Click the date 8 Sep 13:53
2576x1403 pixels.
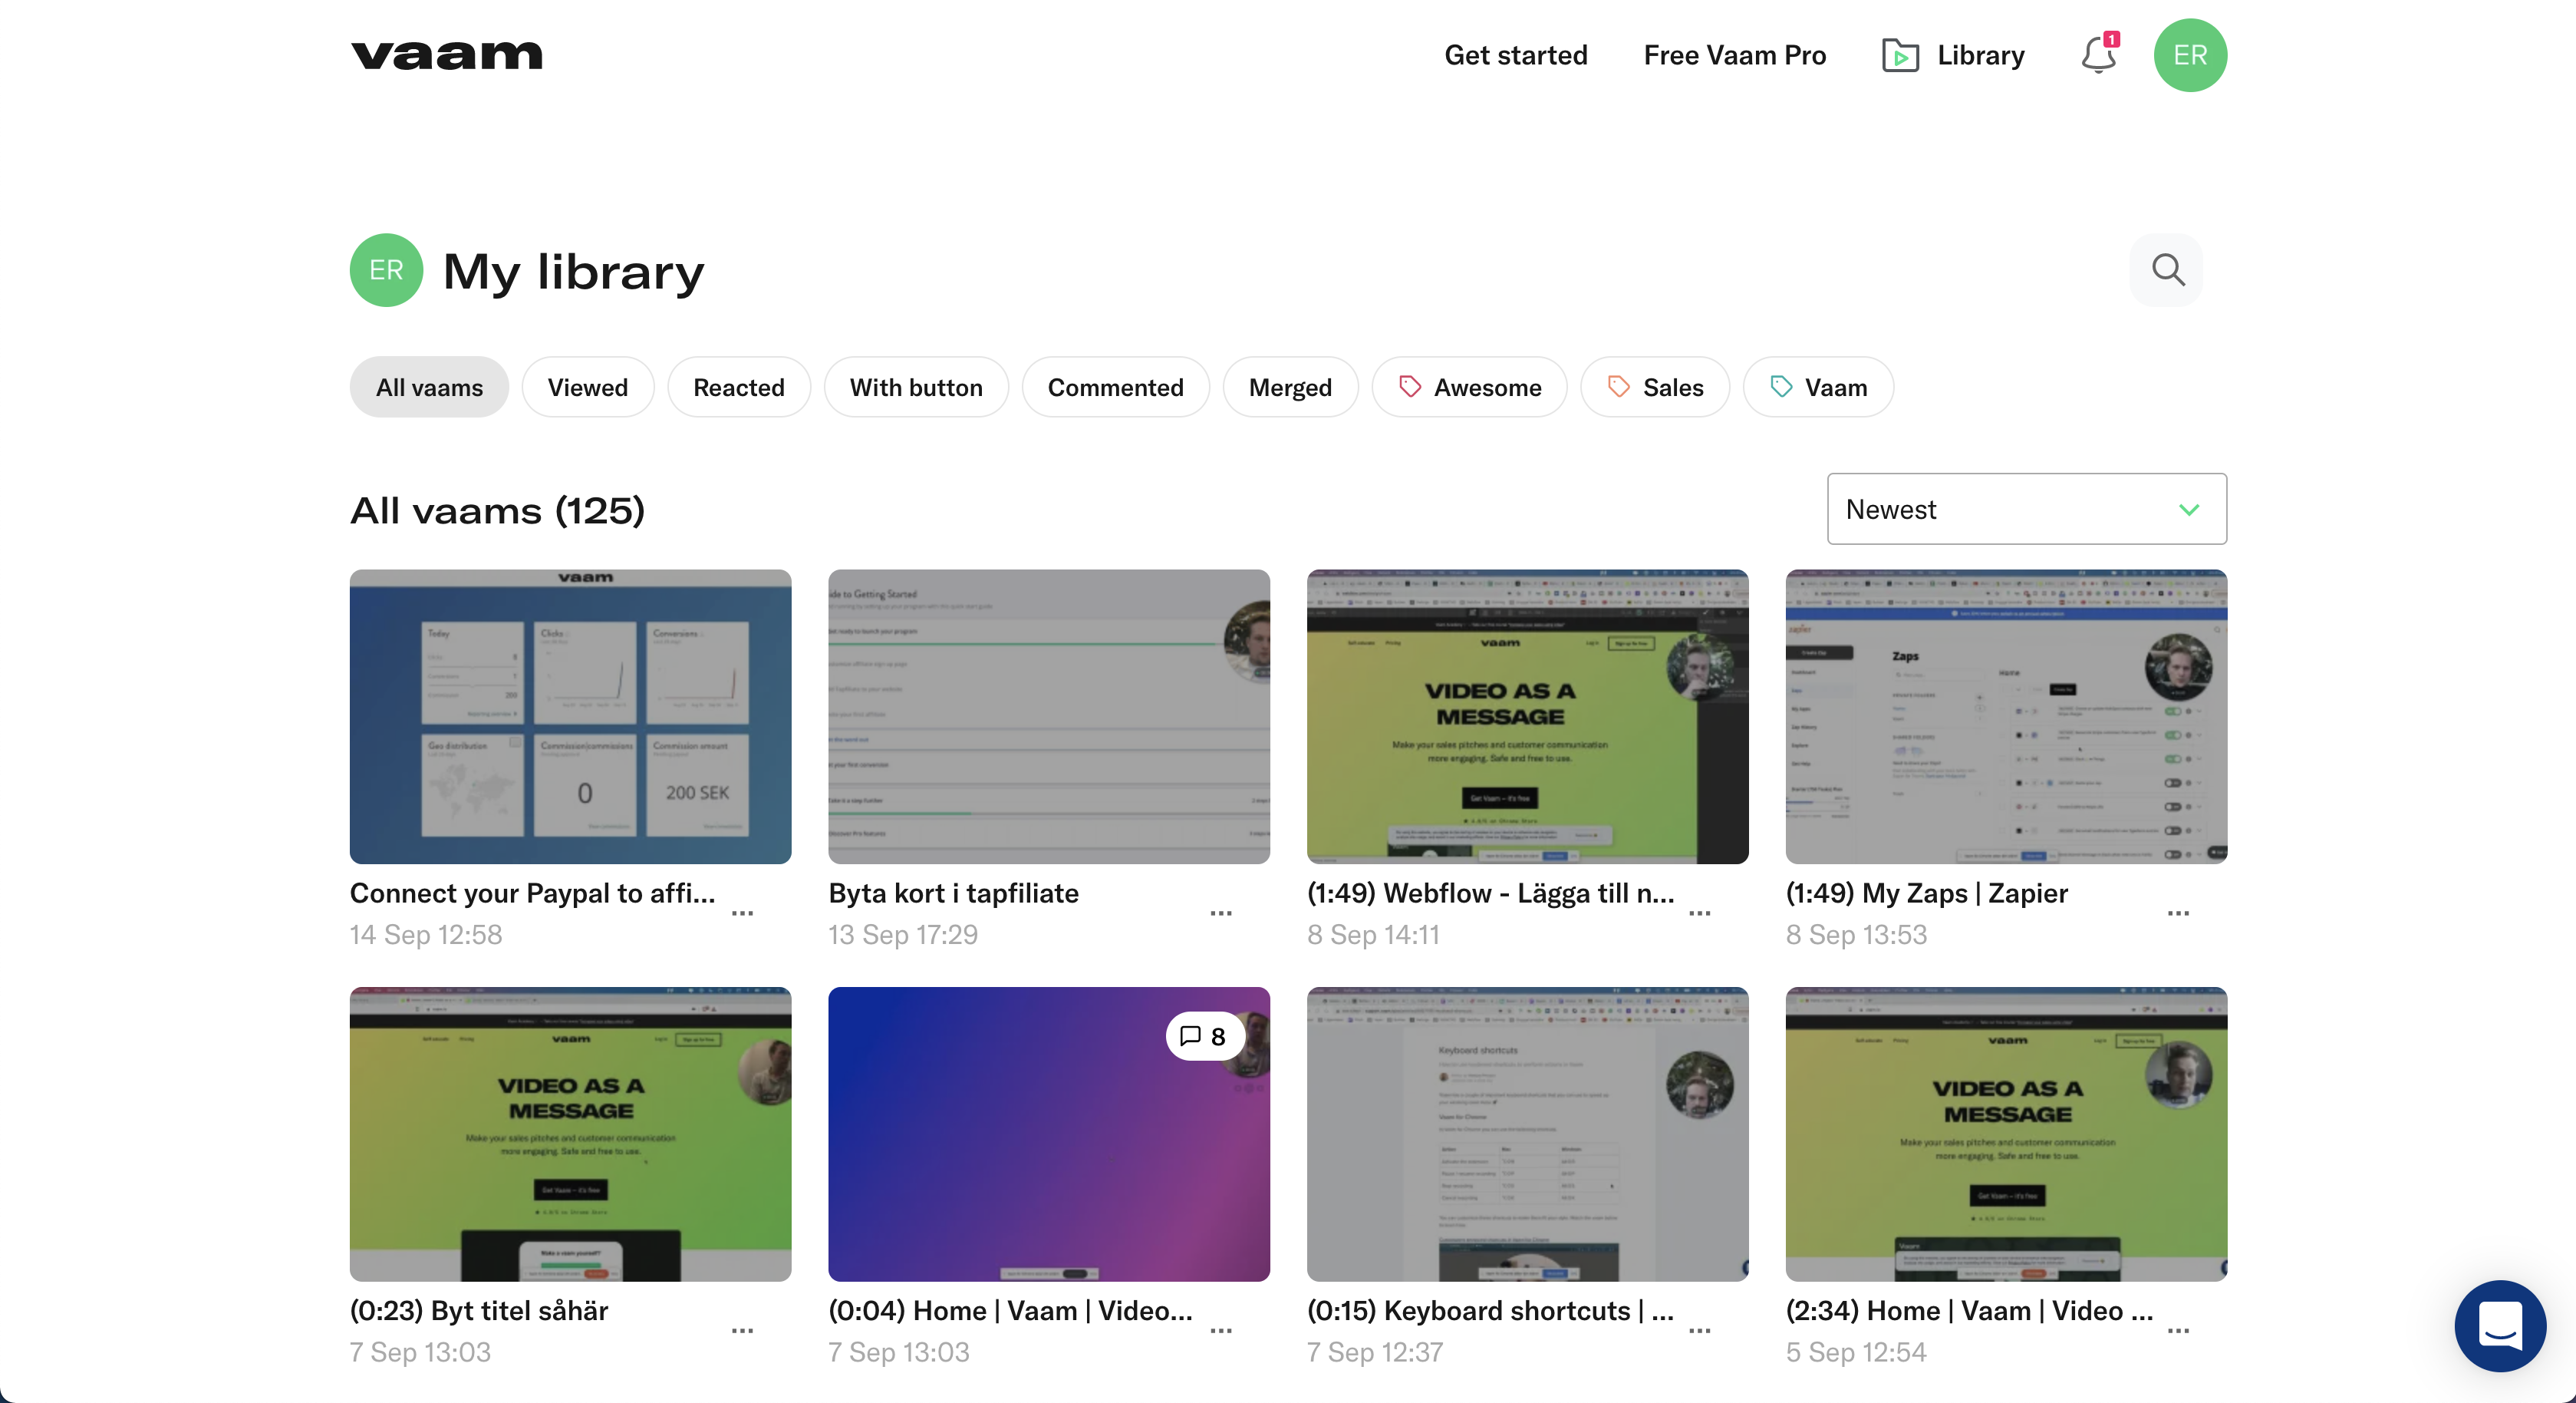point(1856,935)
